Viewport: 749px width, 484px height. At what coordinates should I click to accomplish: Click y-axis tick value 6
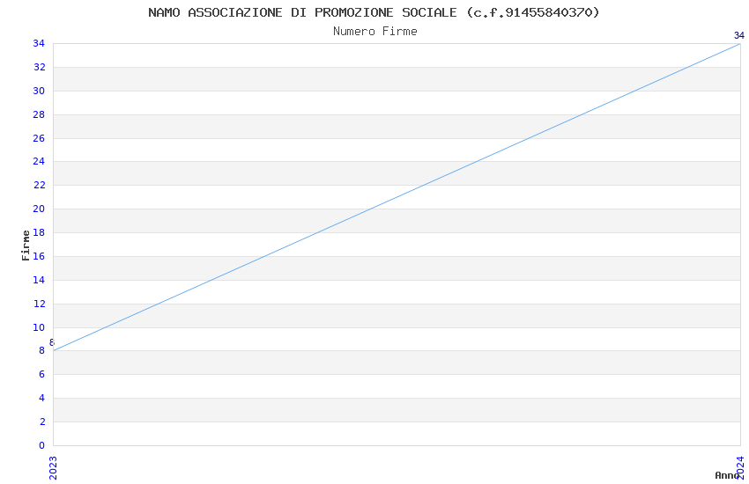42,374
